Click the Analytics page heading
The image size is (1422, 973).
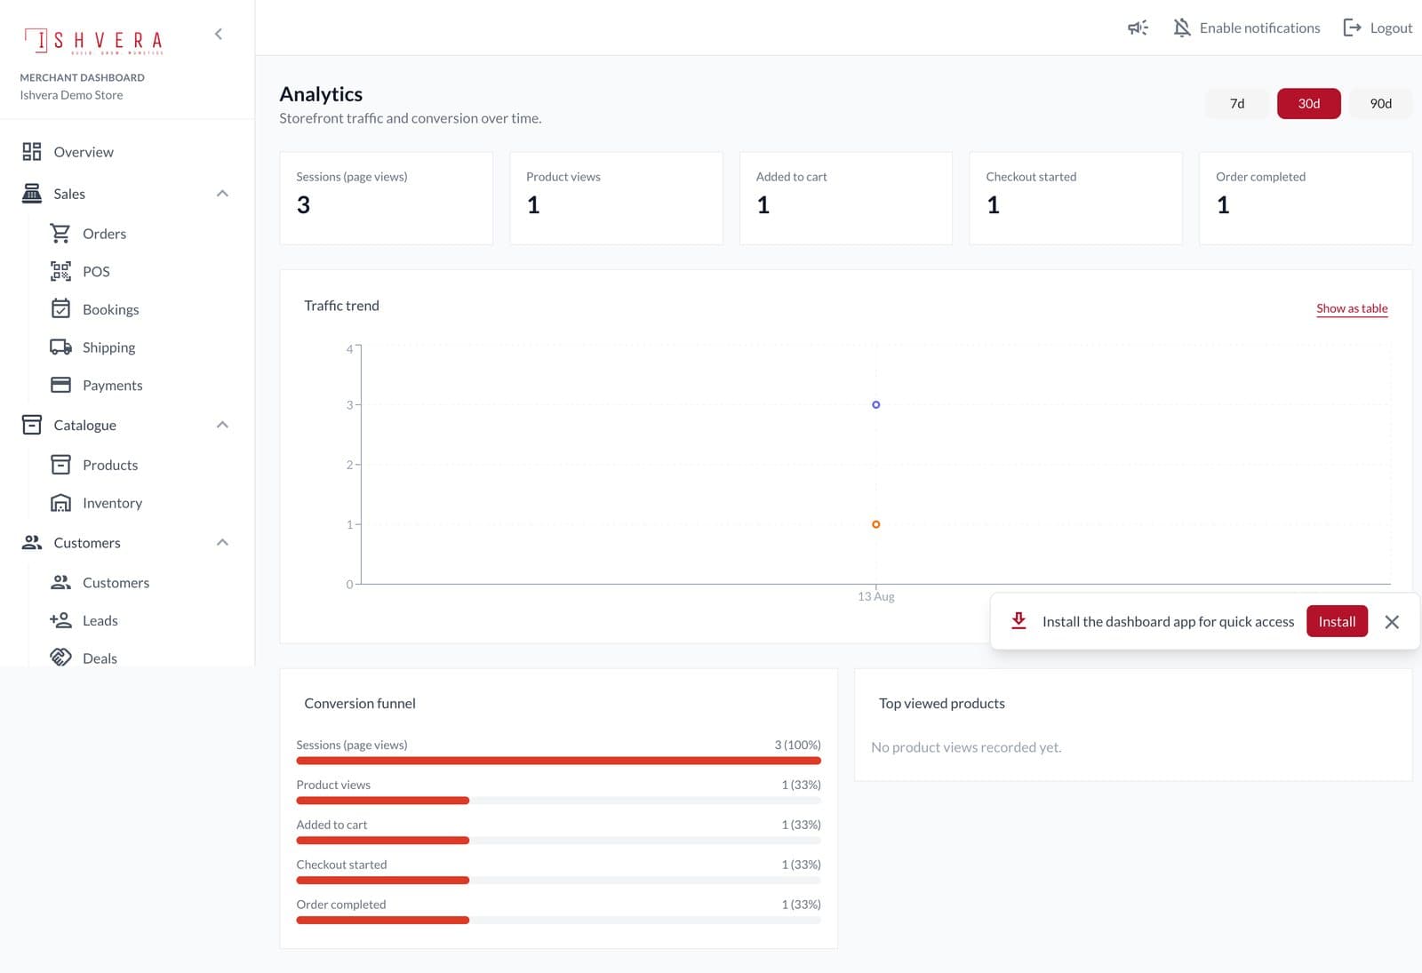(321, 94)
